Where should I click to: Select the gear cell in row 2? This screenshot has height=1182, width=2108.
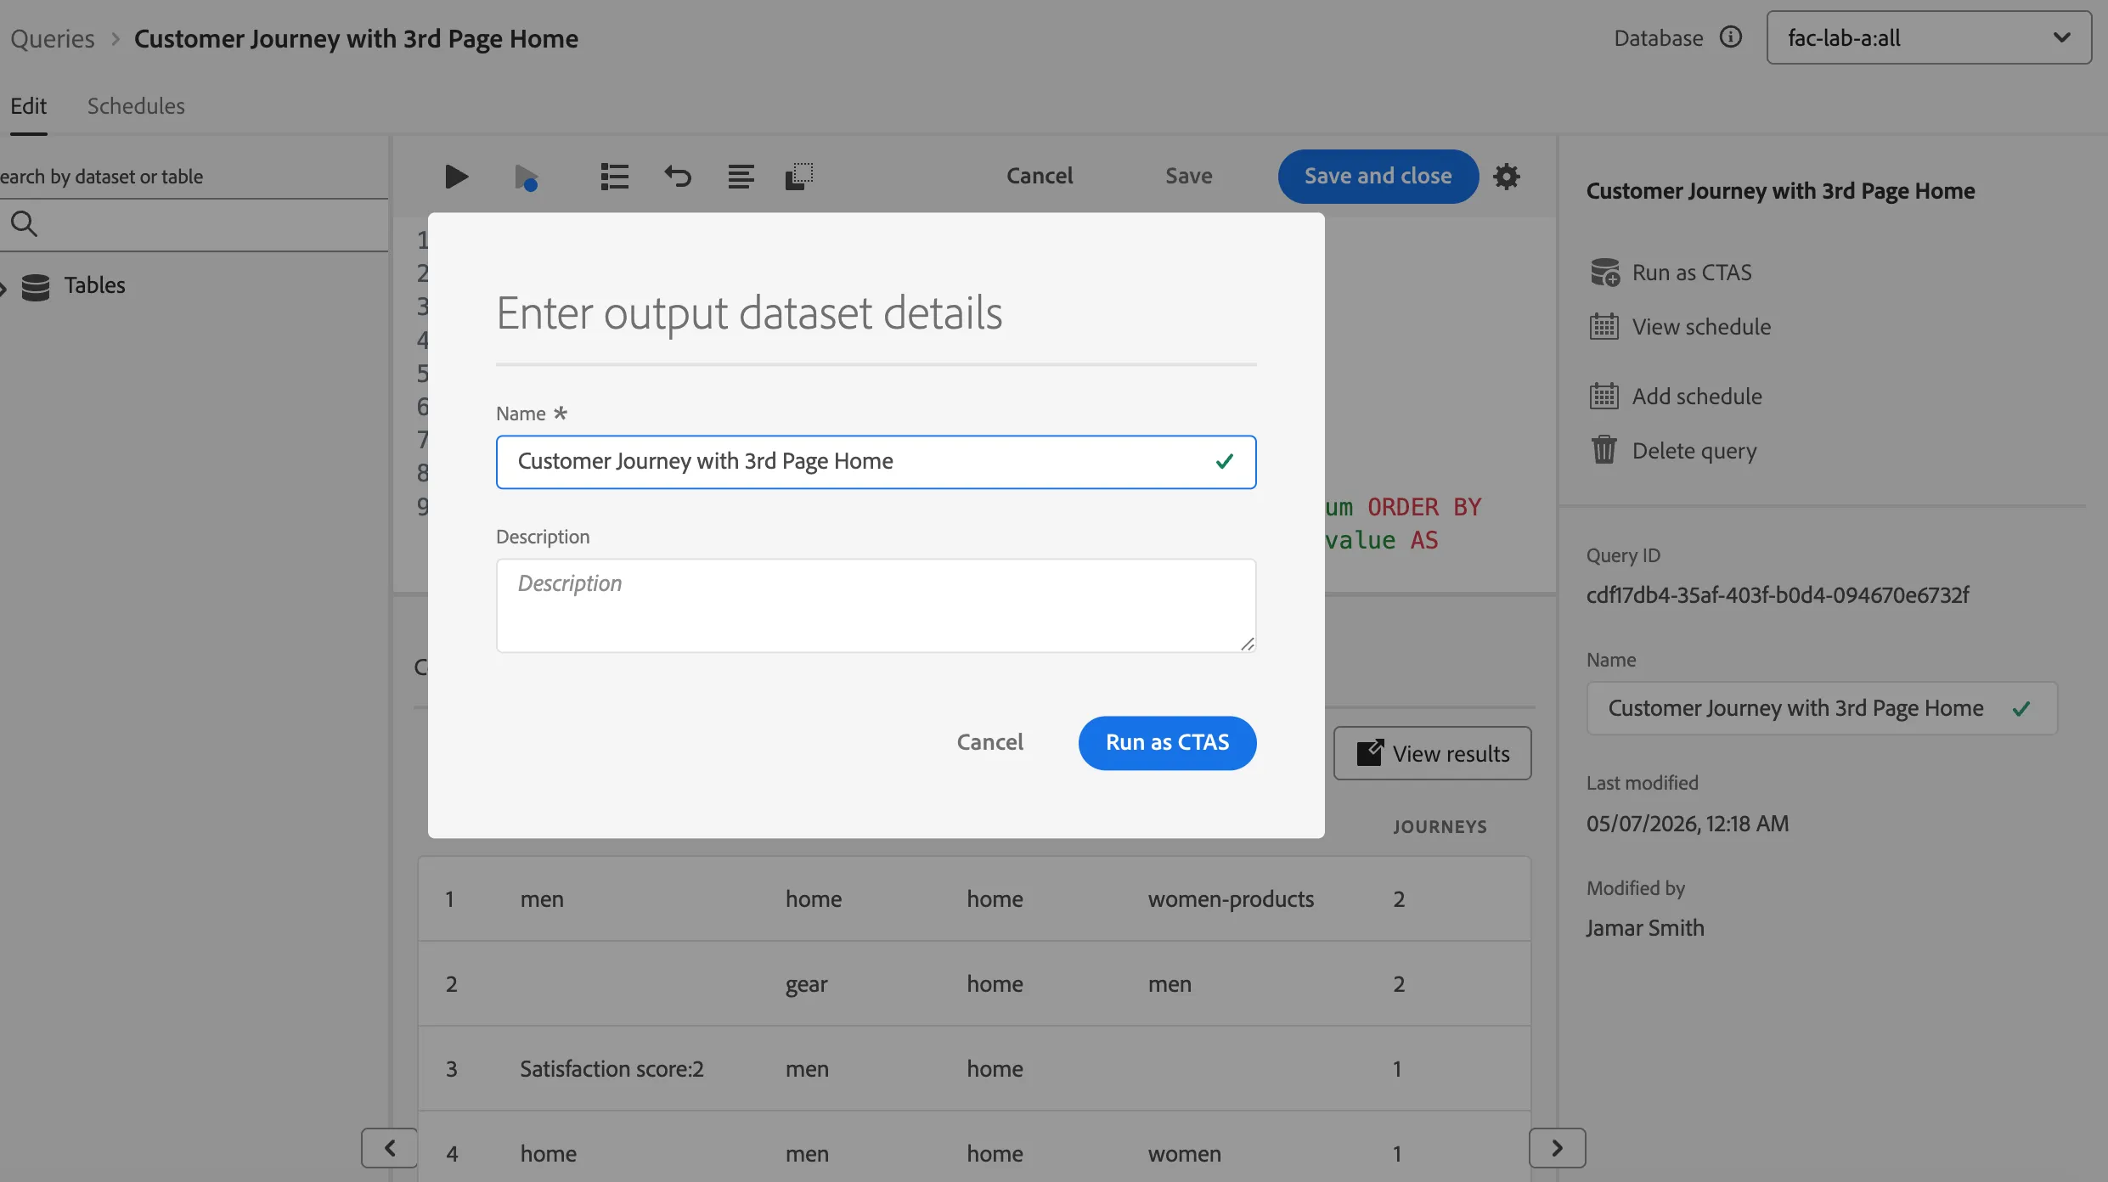tap(806, 985)
